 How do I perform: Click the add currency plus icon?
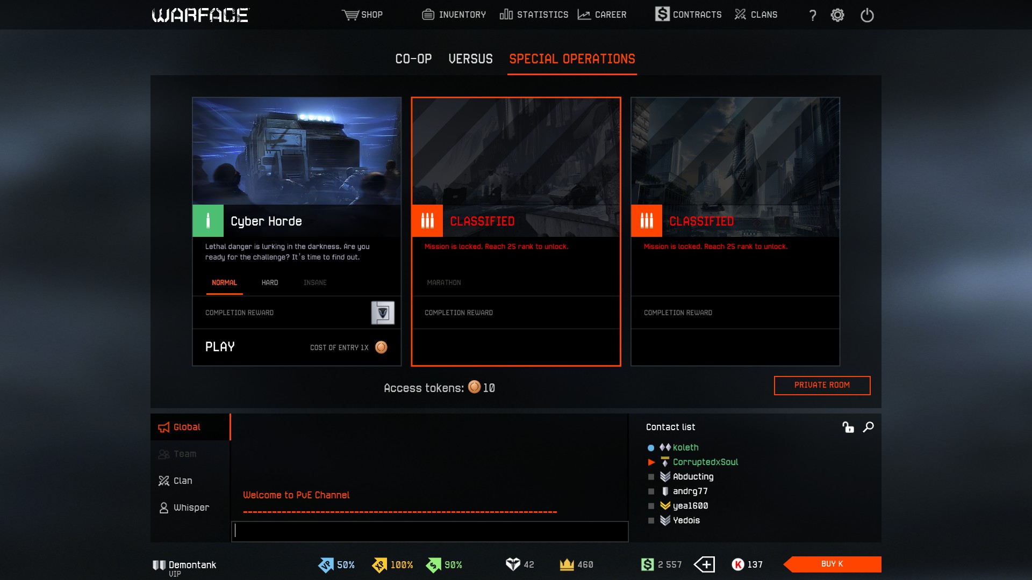(704, 564)
